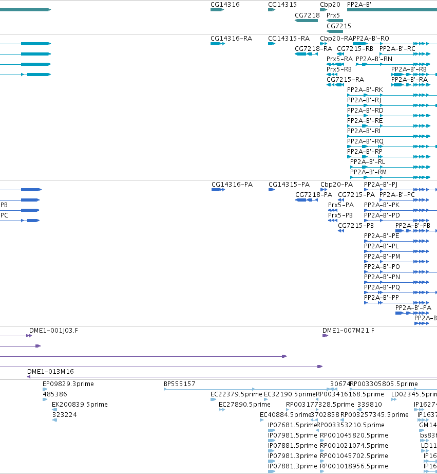
Task: Select the CG14316 gene label
Action: point(225,5)
